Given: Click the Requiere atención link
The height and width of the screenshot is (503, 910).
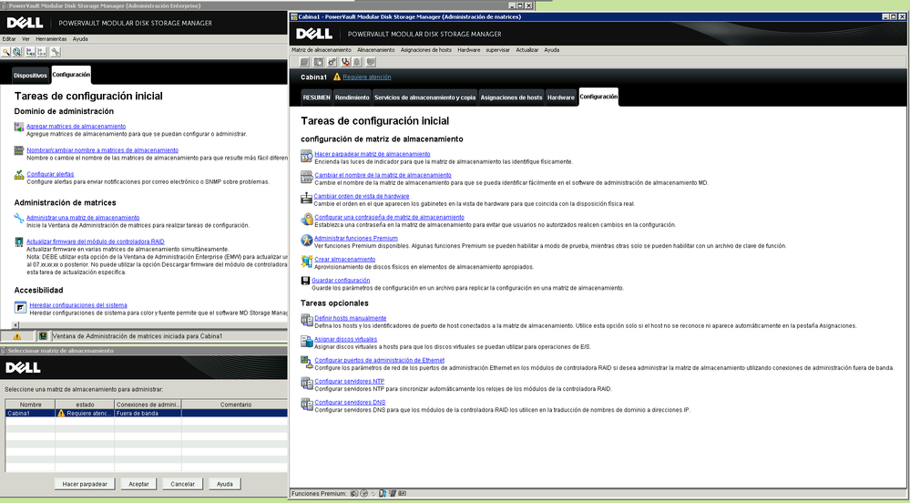Looking at the screenshot, I should pos(367,77).
